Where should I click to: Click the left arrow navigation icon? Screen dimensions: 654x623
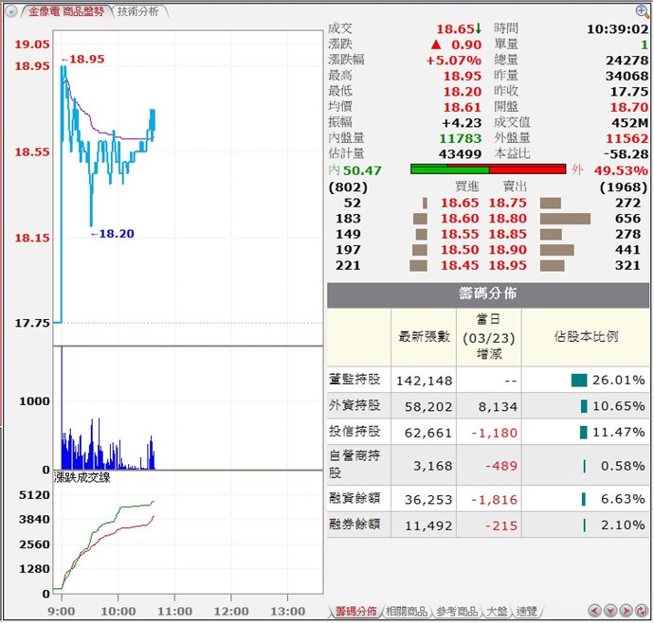594,612
